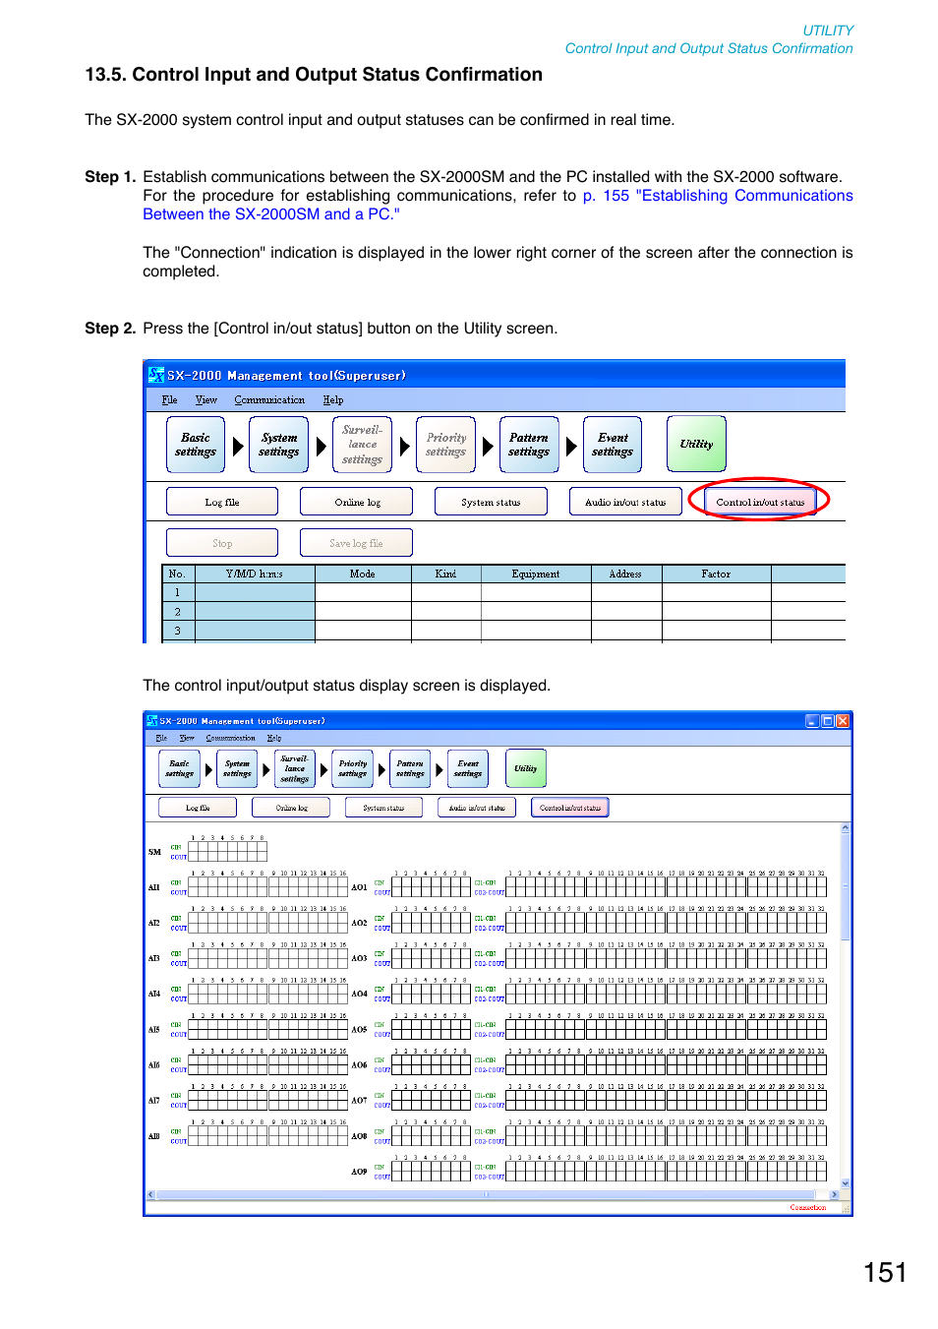The height and width of the screenshot is (1329, 938).
Task: Open Pattern settings in upper screenshot
Action: tap(529, 445)
